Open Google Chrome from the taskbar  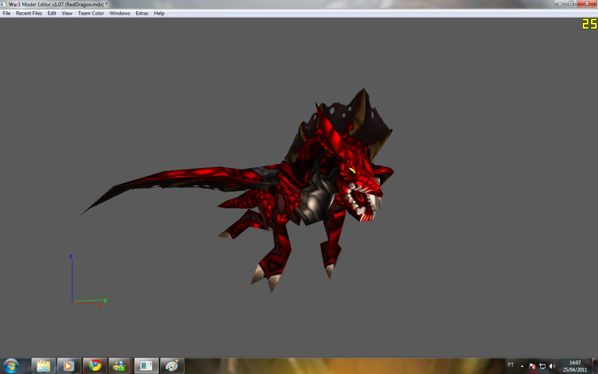[x=95, y=366]
